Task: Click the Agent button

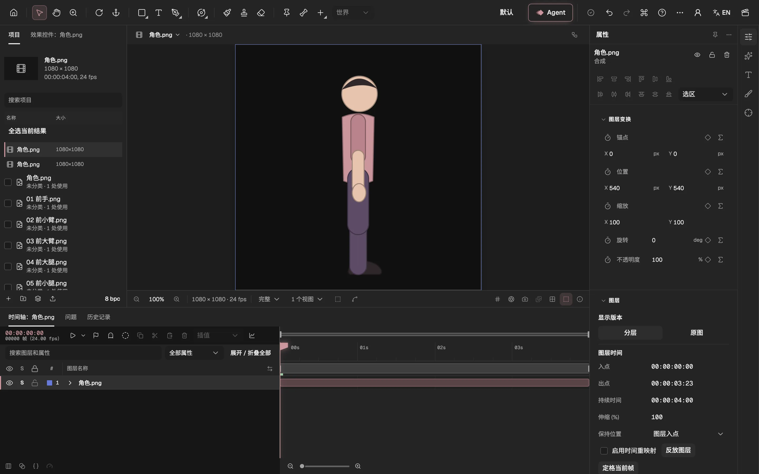Action: [x=551, y=13]
